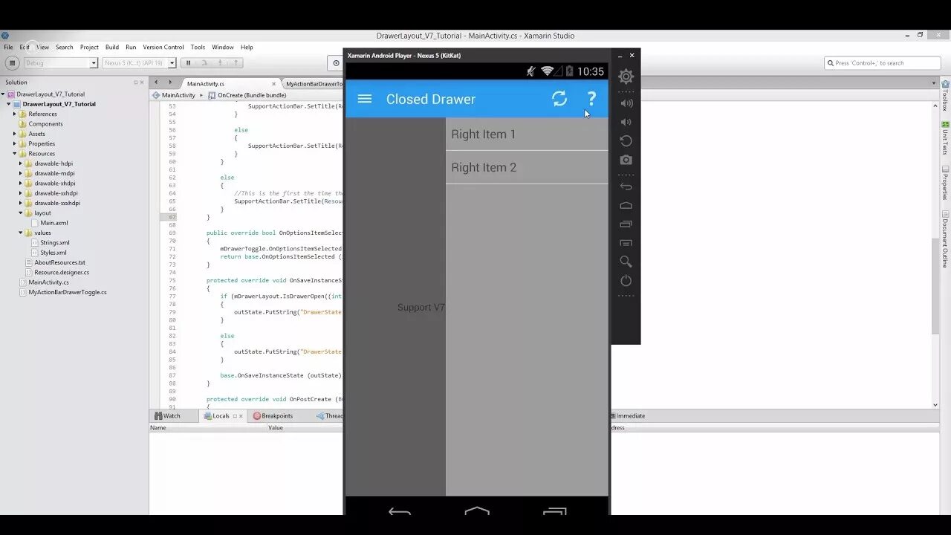
Task: Select AboutResources.txt in the solution tree
Action: tap(59, 262)
